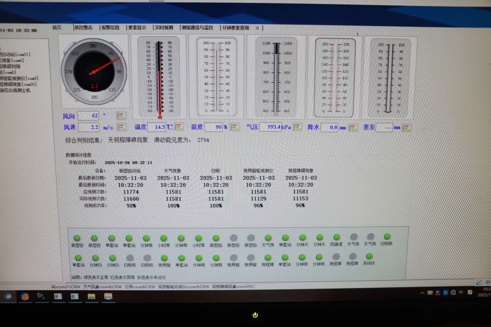
Task: Click the green 日照数 status indicator
Action: pos(387,237)
